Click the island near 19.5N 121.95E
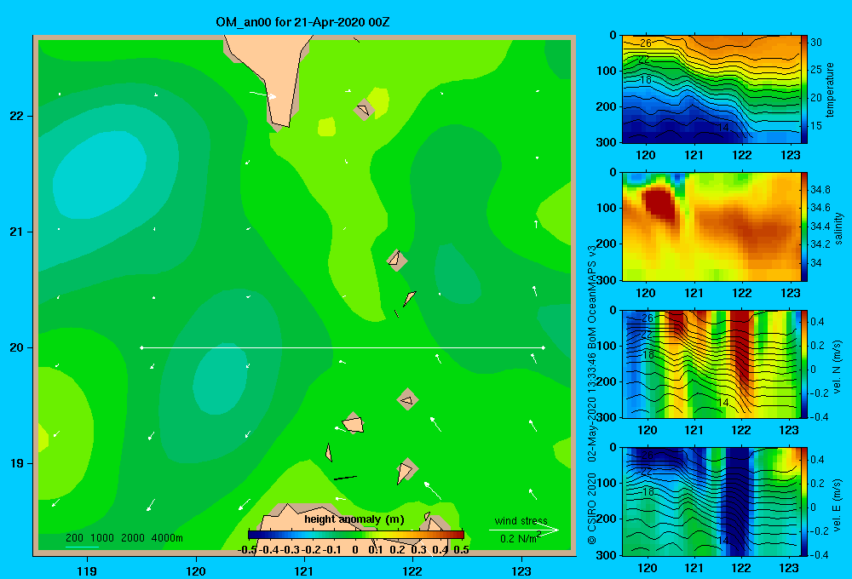The width and height of the screenshot is (852, 579). [x=407, y=400]
